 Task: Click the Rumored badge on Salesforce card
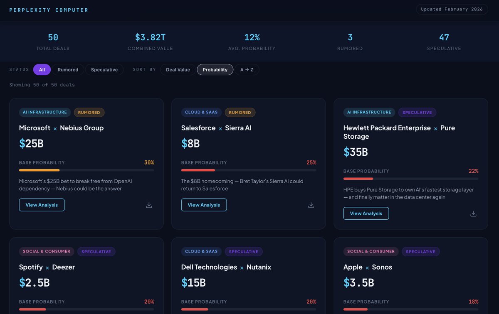pyautogui.click(x=240, y=113)
